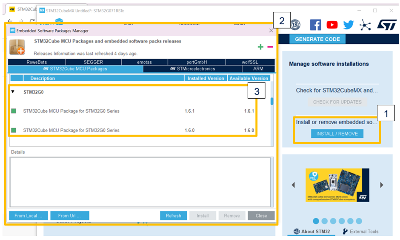Click the Details text area

[x=140, y=182]
